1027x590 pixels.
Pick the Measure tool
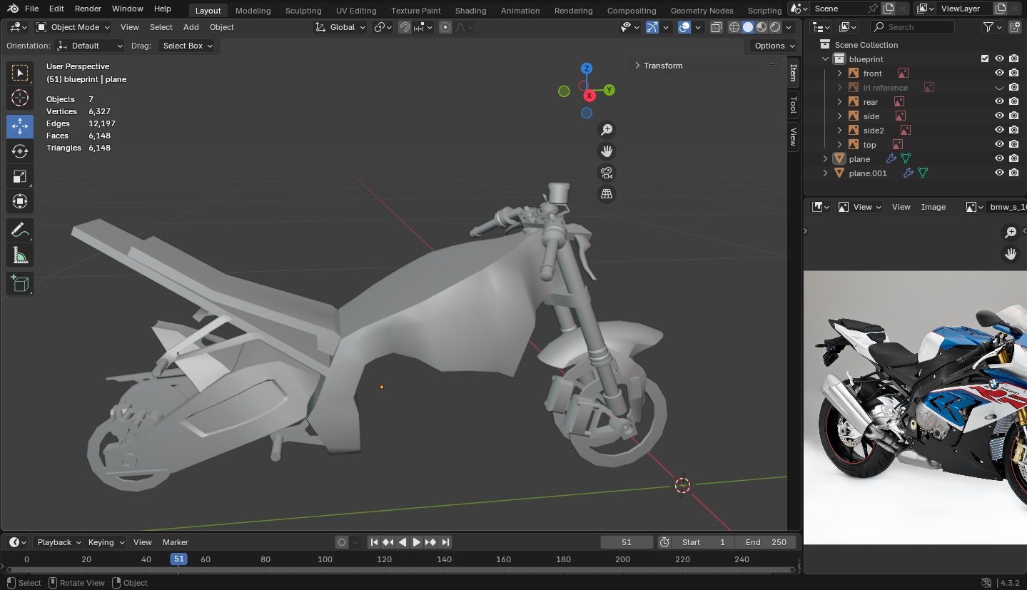[x=20, y=255]
